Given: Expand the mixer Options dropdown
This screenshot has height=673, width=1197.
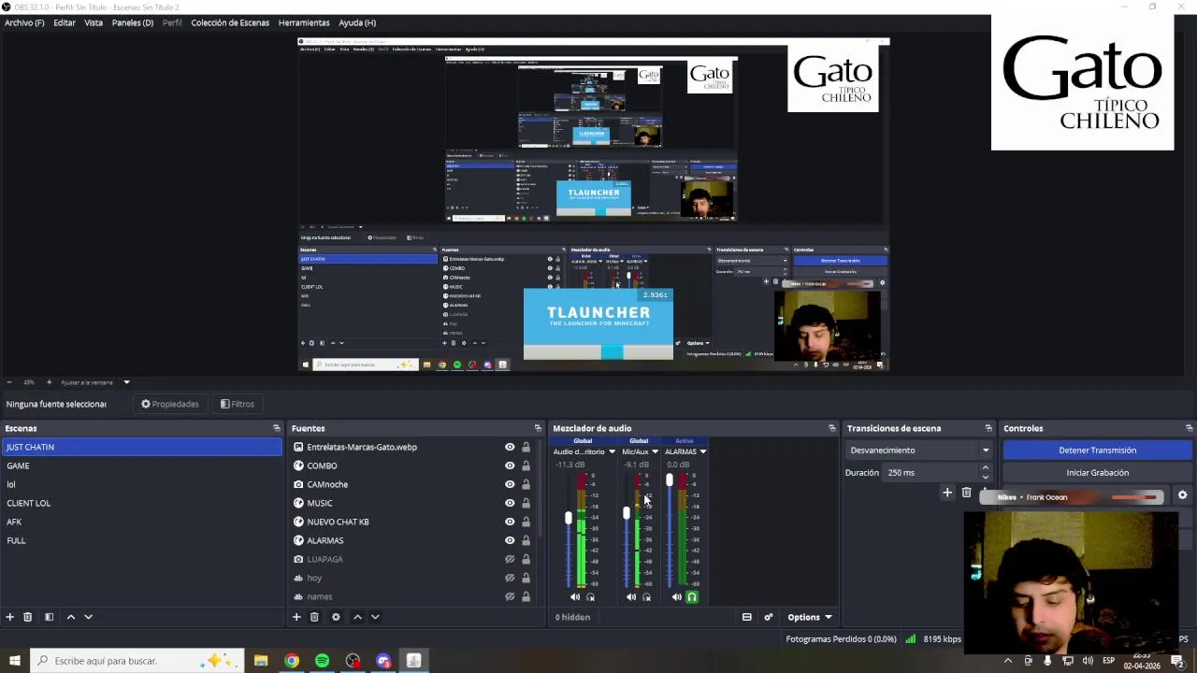Looking at the screenshot, I should coord(809,617).
